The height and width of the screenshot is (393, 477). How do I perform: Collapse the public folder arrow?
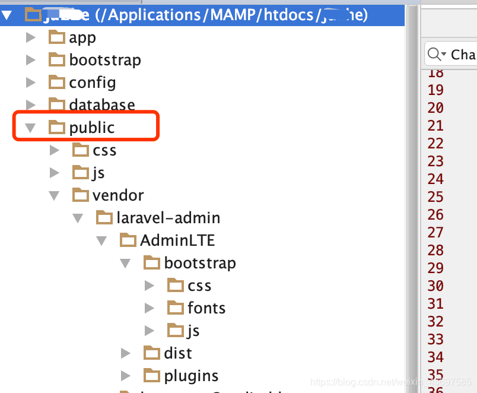30,128
